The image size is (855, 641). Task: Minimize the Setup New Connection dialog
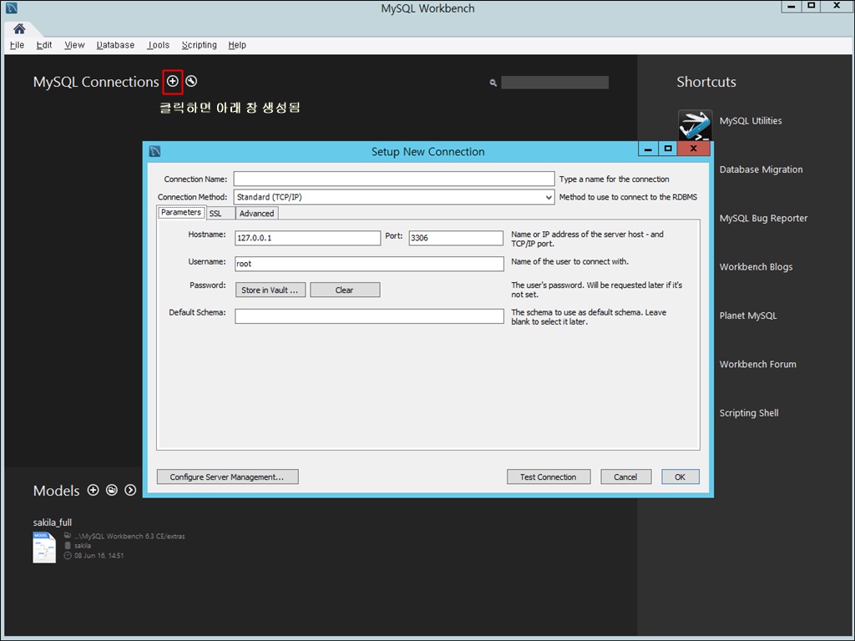pos(648,149)
